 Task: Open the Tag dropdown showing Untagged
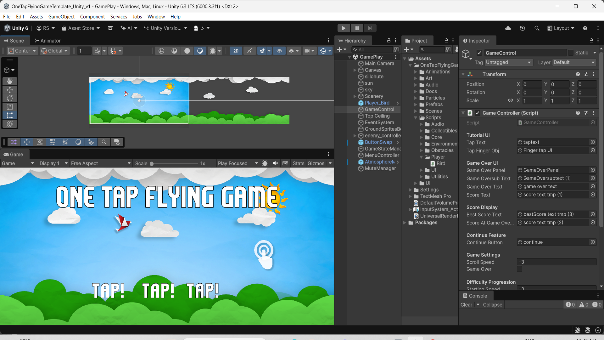tap(508, 62)
